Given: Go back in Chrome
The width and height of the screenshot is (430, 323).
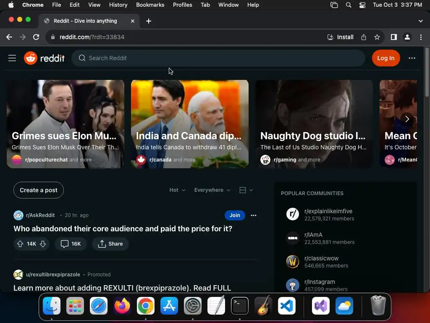Looking at the screenshot, I should click(x=9, y=37).
